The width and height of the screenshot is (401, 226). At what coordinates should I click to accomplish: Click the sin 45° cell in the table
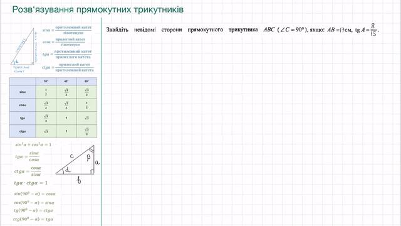click(x=66, y=92)
